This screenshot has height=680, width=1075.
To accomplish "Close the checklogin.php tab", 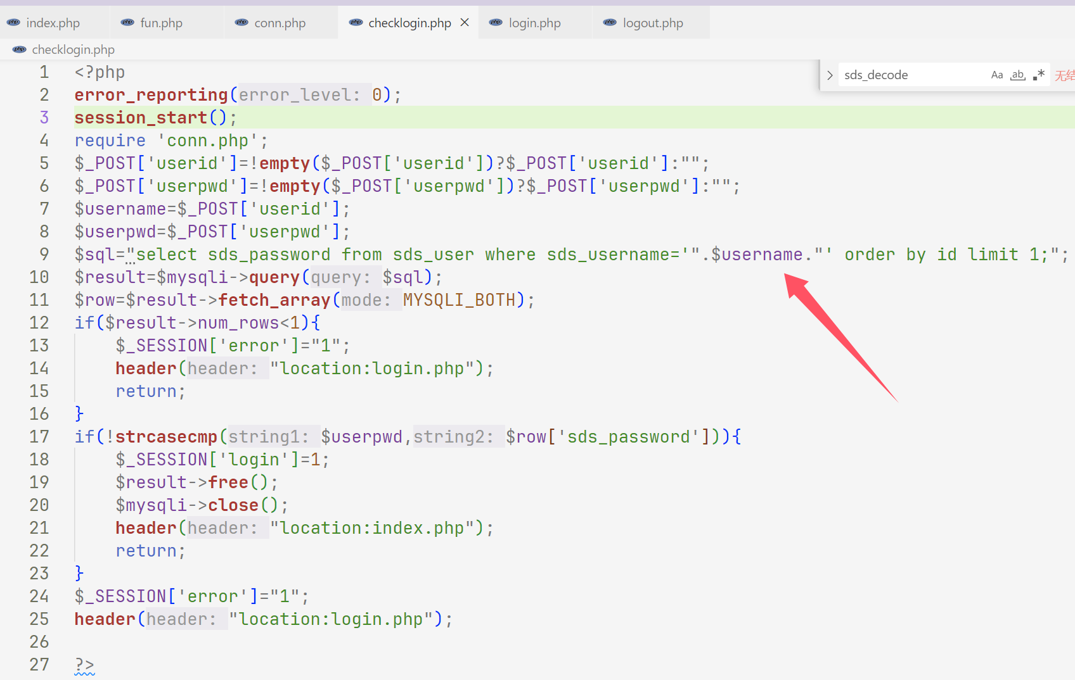I will [465, 23].
